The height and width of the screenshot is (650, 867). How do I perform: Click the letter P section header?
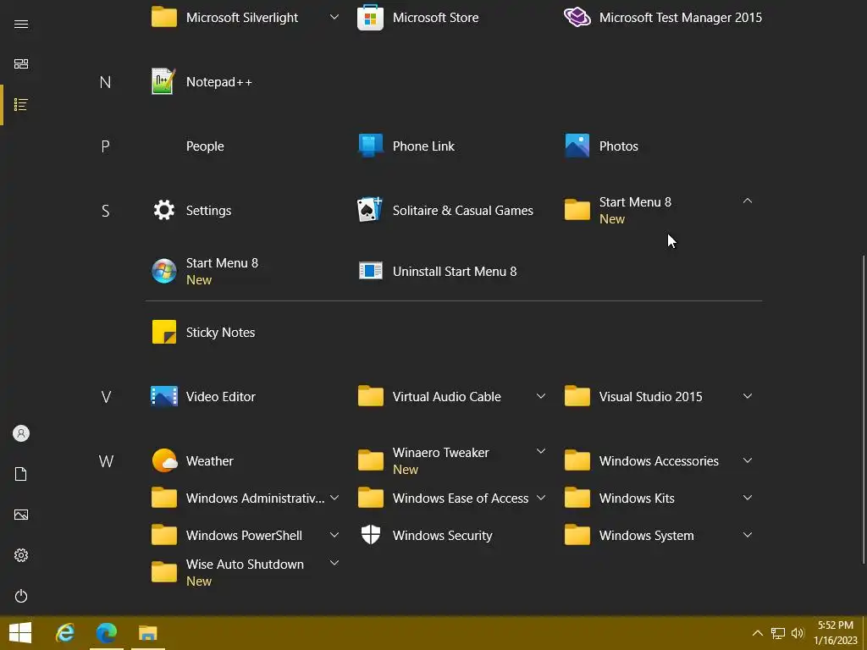[x=105, y=146]
